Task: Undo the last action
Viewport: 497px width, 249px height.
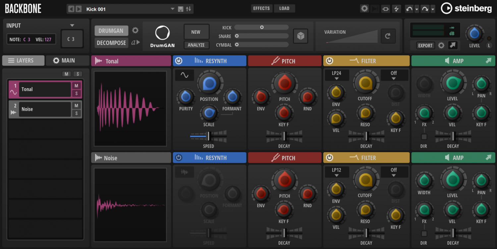Action: click(409, 9)
